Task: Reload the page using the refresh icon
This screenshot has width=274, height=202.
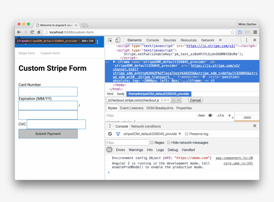Action: (32, 32)
